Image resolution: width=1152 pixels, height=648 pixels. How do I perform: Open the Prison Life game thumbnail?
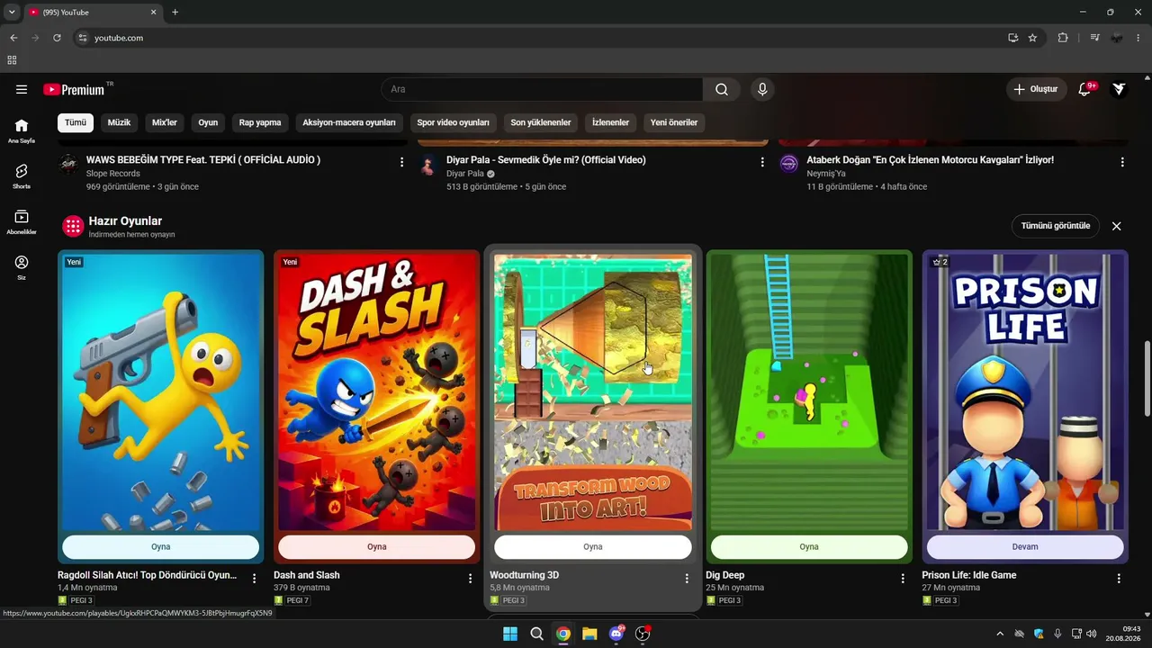[x=1025, y=391]
